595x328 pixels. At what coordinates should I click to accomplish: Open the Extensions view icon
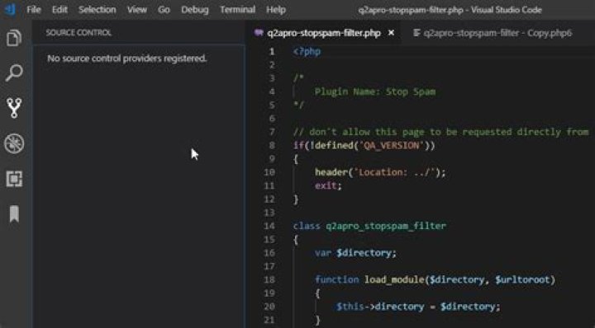(x=14, y=179)
